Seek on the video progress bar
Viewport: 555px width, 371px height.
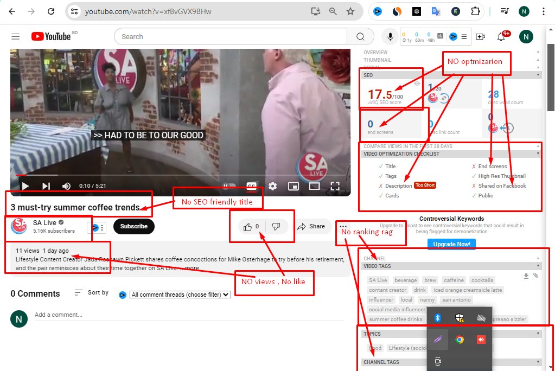[x=181, y=175]
